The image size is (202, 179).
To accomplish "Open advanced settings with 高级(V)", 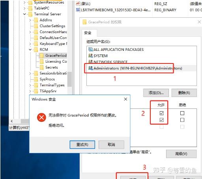I will point(181,154).
